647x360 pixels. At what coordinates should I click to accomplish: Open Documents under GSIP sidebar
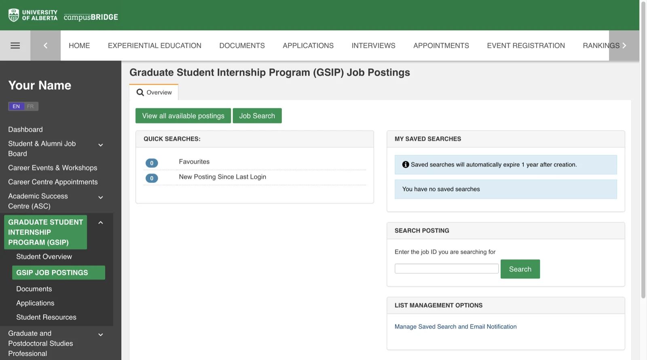pyautogui.click(x=34, y=289)
